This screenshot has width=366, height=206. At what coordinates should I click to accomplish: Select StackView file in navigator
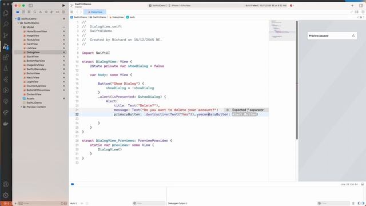click(33, 57)
